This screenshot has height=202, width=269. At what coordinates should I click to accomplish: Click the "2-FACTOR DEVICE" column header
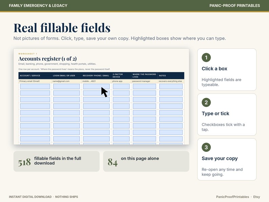[x=118, y=76]
